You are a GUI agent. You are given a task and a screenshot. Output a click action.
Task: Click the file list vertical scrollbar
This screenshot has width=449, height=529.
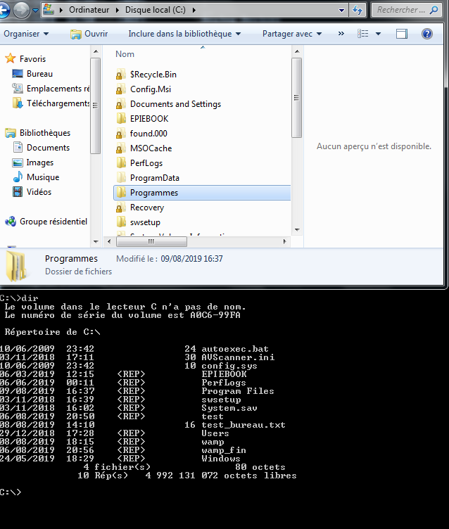click(x=296, y=141)
